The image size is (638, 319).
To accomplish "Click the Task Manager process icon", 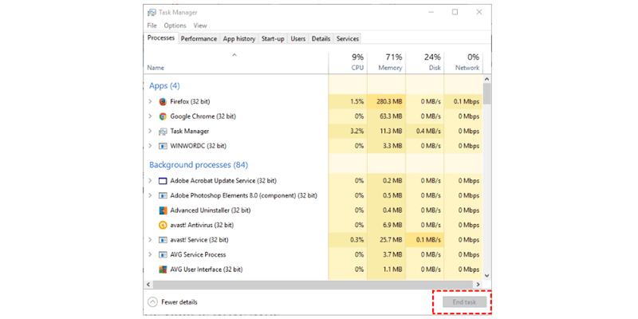I will 163,131.
